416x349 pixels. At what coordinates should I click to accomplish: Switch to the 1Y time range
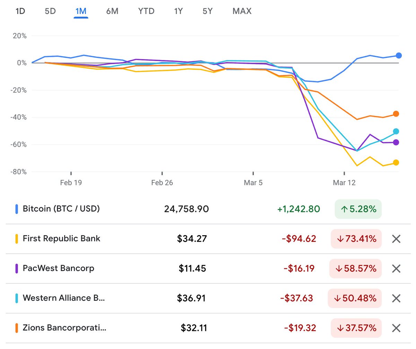pos(178,11)
